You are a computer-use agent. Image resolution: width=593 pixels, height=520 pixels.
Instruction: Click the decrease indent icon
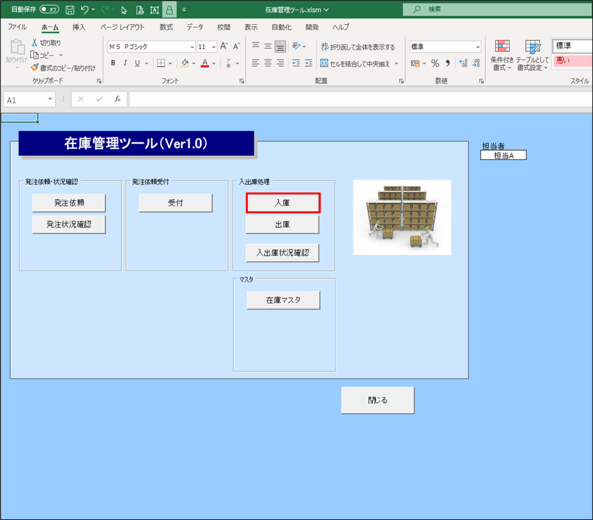click(x=296, y=63)
